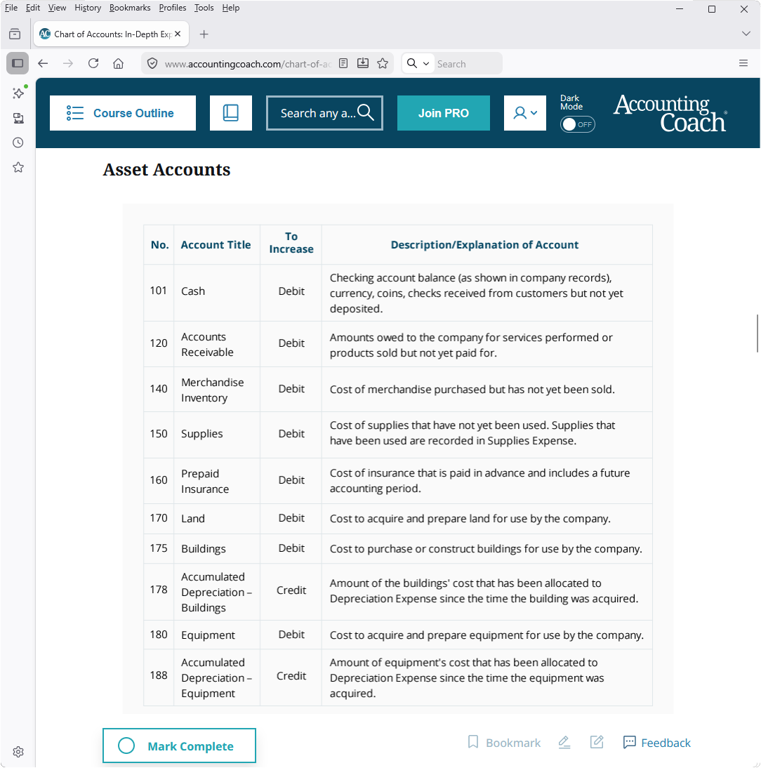
Task: Open the book/textbook icon button
Action: tap(231, 112)
